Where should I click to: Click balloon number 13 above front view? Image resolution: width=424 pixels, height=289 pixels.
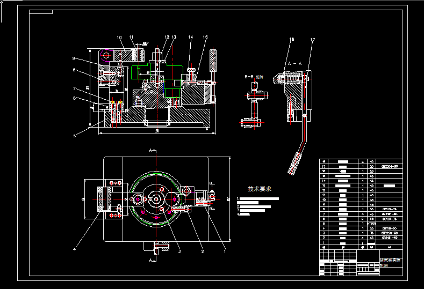point(174,37)
